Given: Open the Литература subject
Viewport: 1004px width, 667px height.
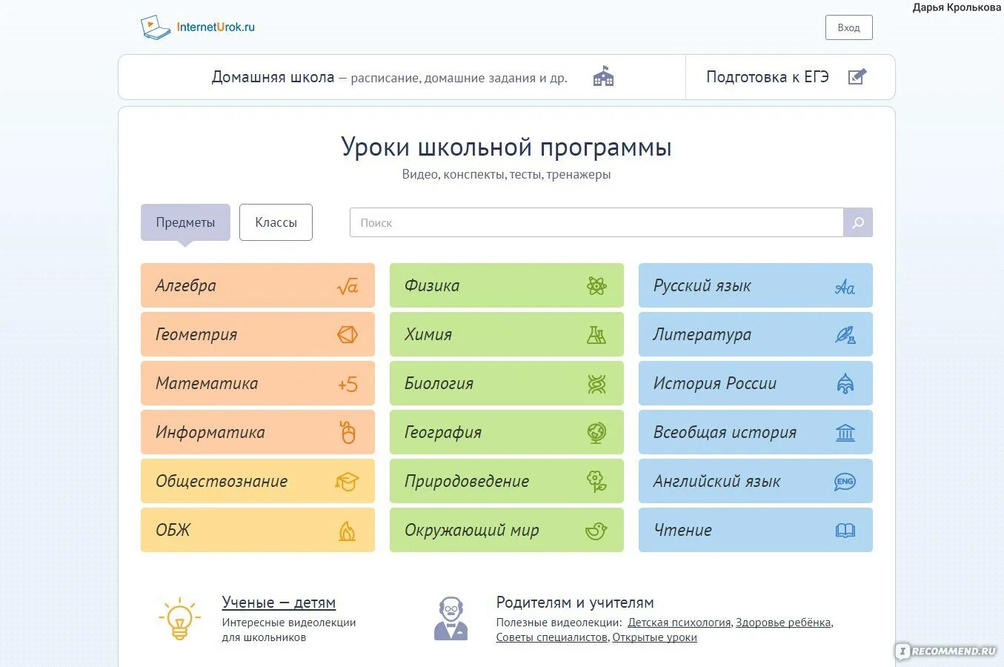Looking at the screenshot, I should 756,334.
